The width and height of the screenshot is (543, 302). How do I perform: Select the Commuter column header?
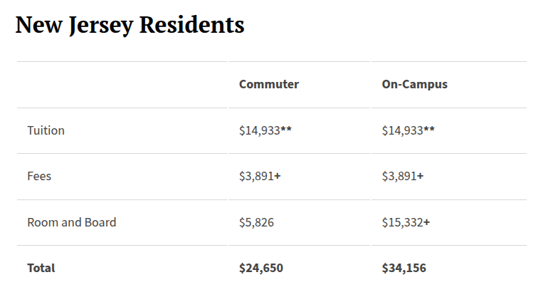(268, 84)
